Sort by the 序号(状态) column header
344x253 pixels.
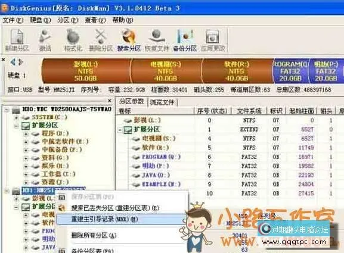(x=212, y=111)
